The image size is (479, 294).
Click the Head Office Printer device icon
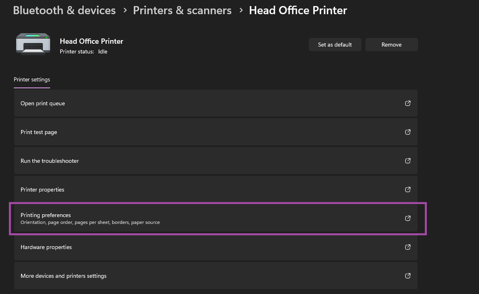33,44
